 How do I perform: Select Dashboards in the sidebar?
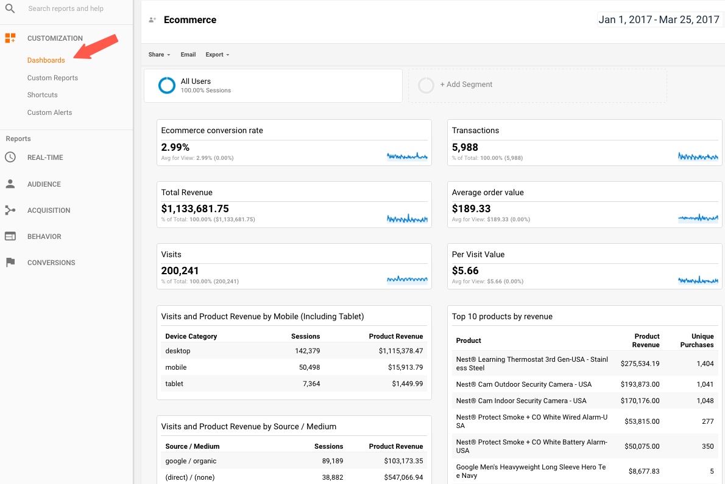tap(46, 60)
